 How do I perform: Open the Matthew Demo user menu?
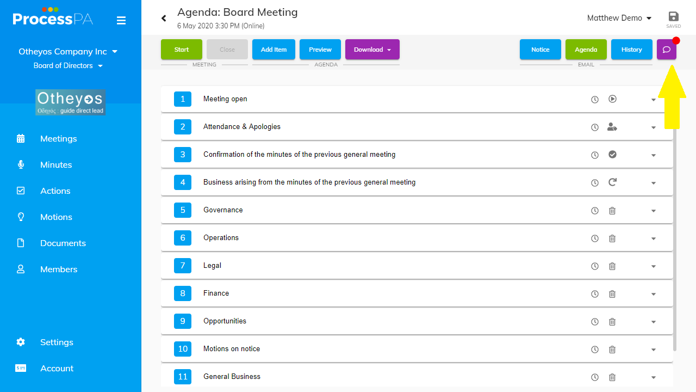[619, 18]
